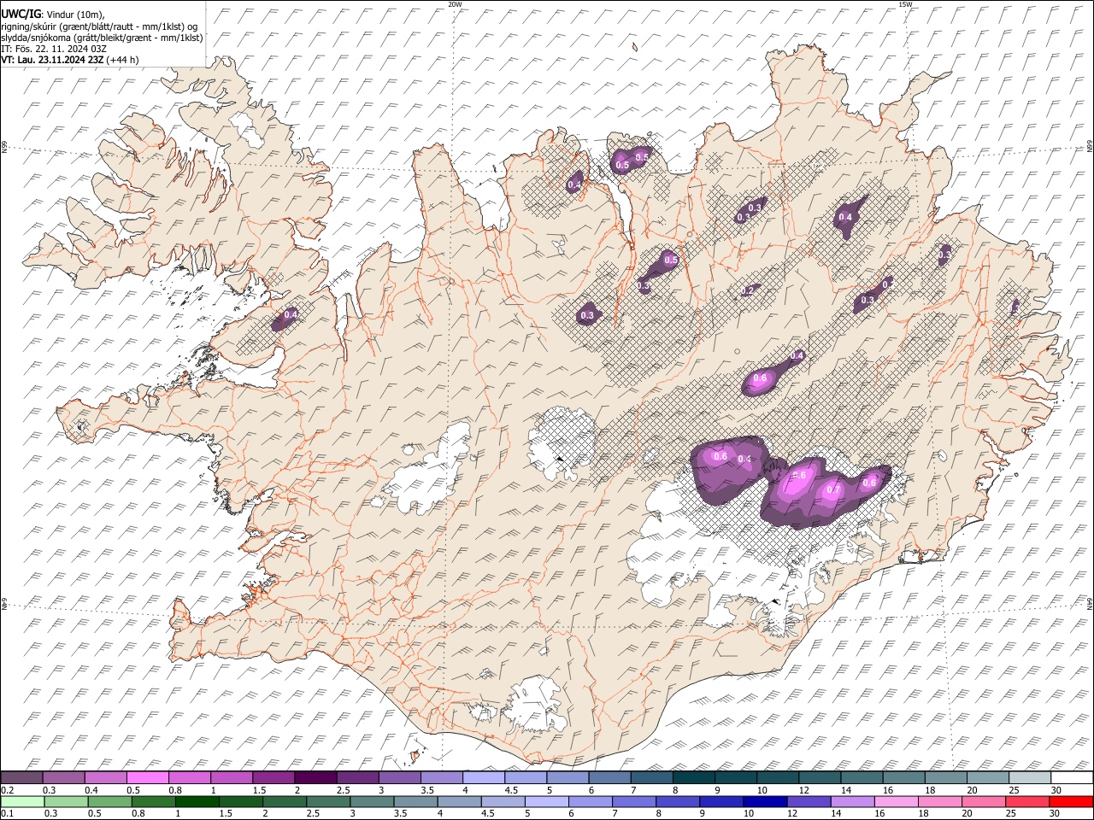Click the 'slydda/snjókoma' legend description line
The height and width of the screenshot is (820, 1094).
coord(102,38)
